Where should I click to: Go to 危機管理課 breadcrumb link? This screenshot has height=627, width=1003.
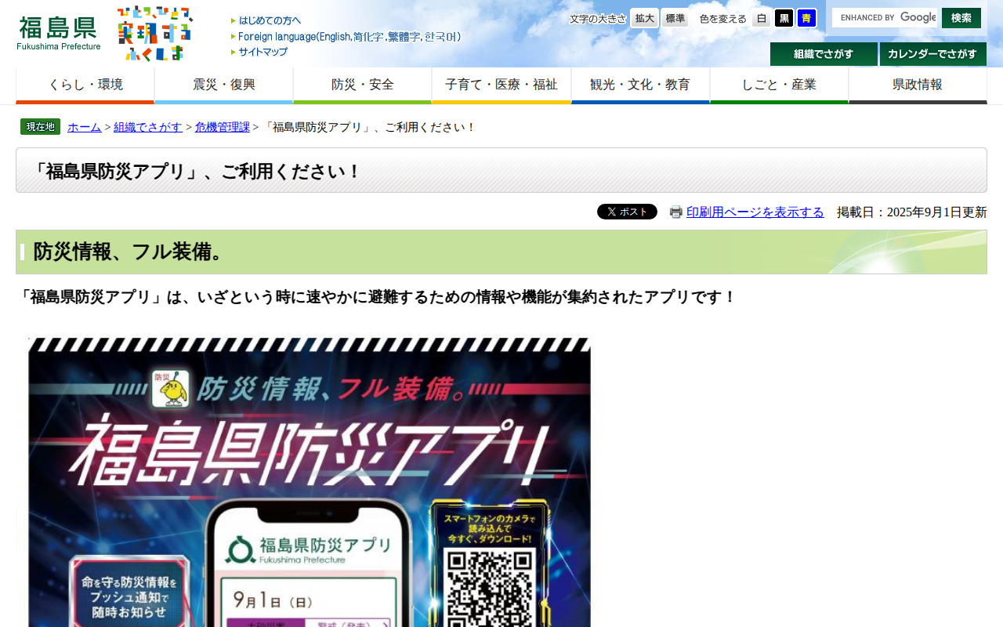click(223, 127)
